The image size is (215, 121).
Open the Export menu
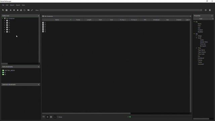tap(18, 5)
